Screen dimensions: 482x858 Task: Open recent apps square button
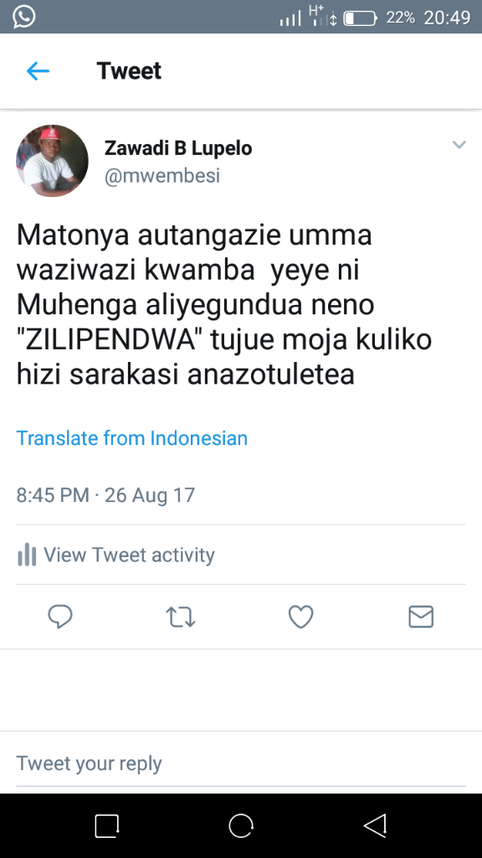coord(106,825)
